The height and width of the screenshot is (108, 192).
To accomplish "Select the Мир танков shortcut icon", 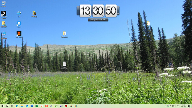I will (19, 34).
